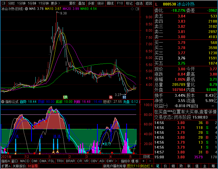Click the 日线 period label below chart

(x=147, y=157)
